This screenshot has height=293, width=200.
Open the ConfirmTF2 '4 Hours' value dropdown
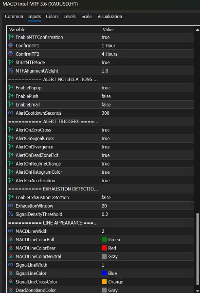click(147, 54)
